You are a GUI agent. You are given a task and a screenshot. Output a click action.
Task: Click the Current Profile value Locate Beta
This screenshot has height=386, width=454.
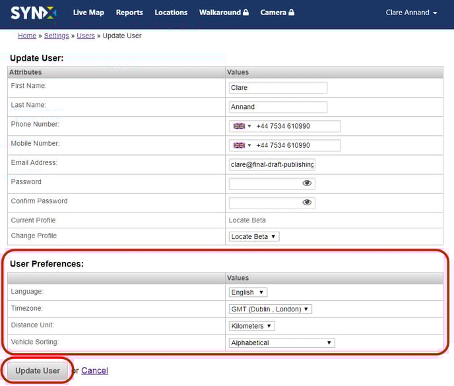click(247, 220)
